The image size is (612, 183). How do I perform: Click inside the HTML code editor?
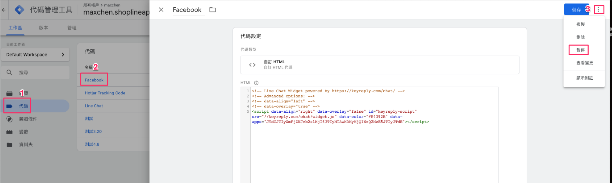click(x=374, y=135)
